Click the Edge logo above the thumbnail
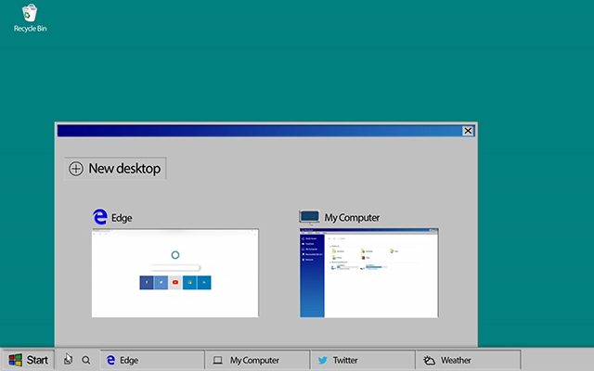Viewport: 594px width, 371px height. [100, 217]
